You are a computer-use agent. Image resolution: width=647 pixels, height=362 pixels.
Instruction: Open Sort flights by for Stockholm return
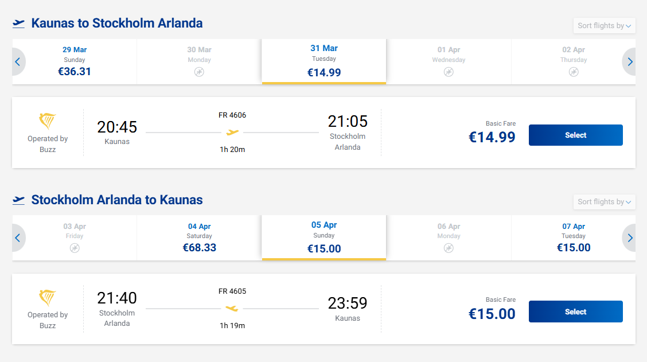[x=604, y=202]
